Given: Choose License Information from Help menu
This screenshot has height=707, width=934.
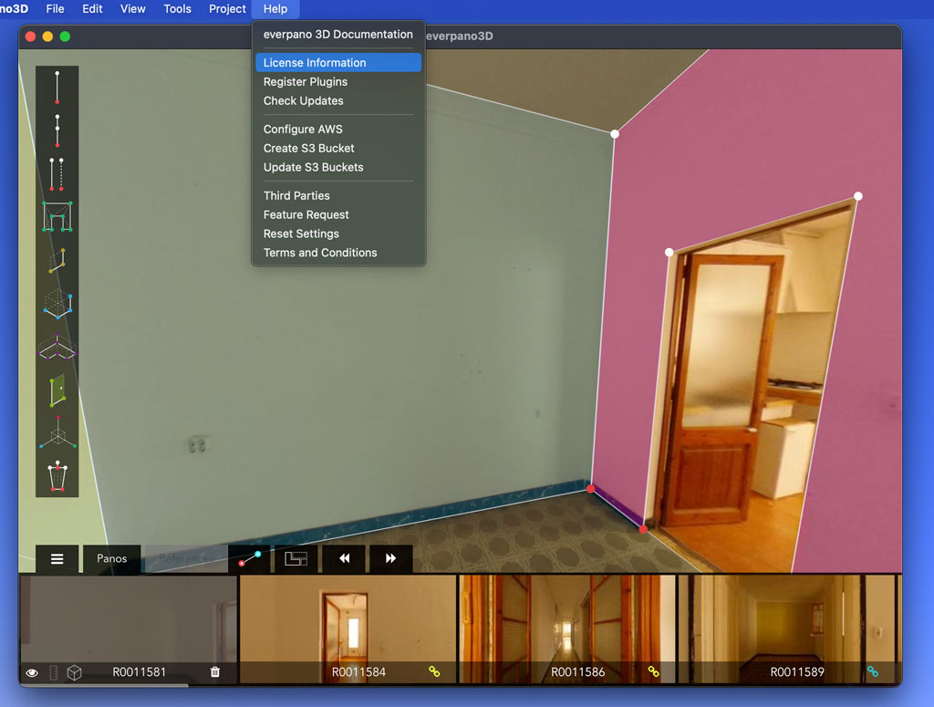Looking at the screenshot, I should point(315,63).
